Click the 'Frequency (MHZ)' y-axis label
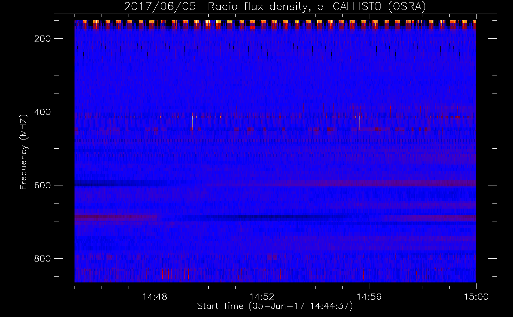Image resolution: width=513 pixels, height=317 pixels. point(24,152)
